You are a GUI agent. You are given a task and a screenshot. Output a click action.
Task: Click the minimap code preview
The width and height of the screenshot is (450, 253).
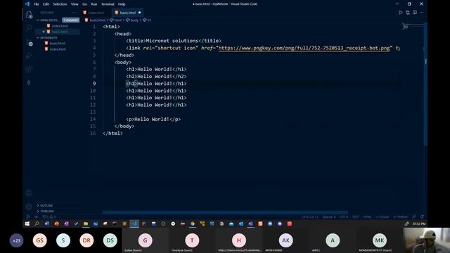pos(405,27)
